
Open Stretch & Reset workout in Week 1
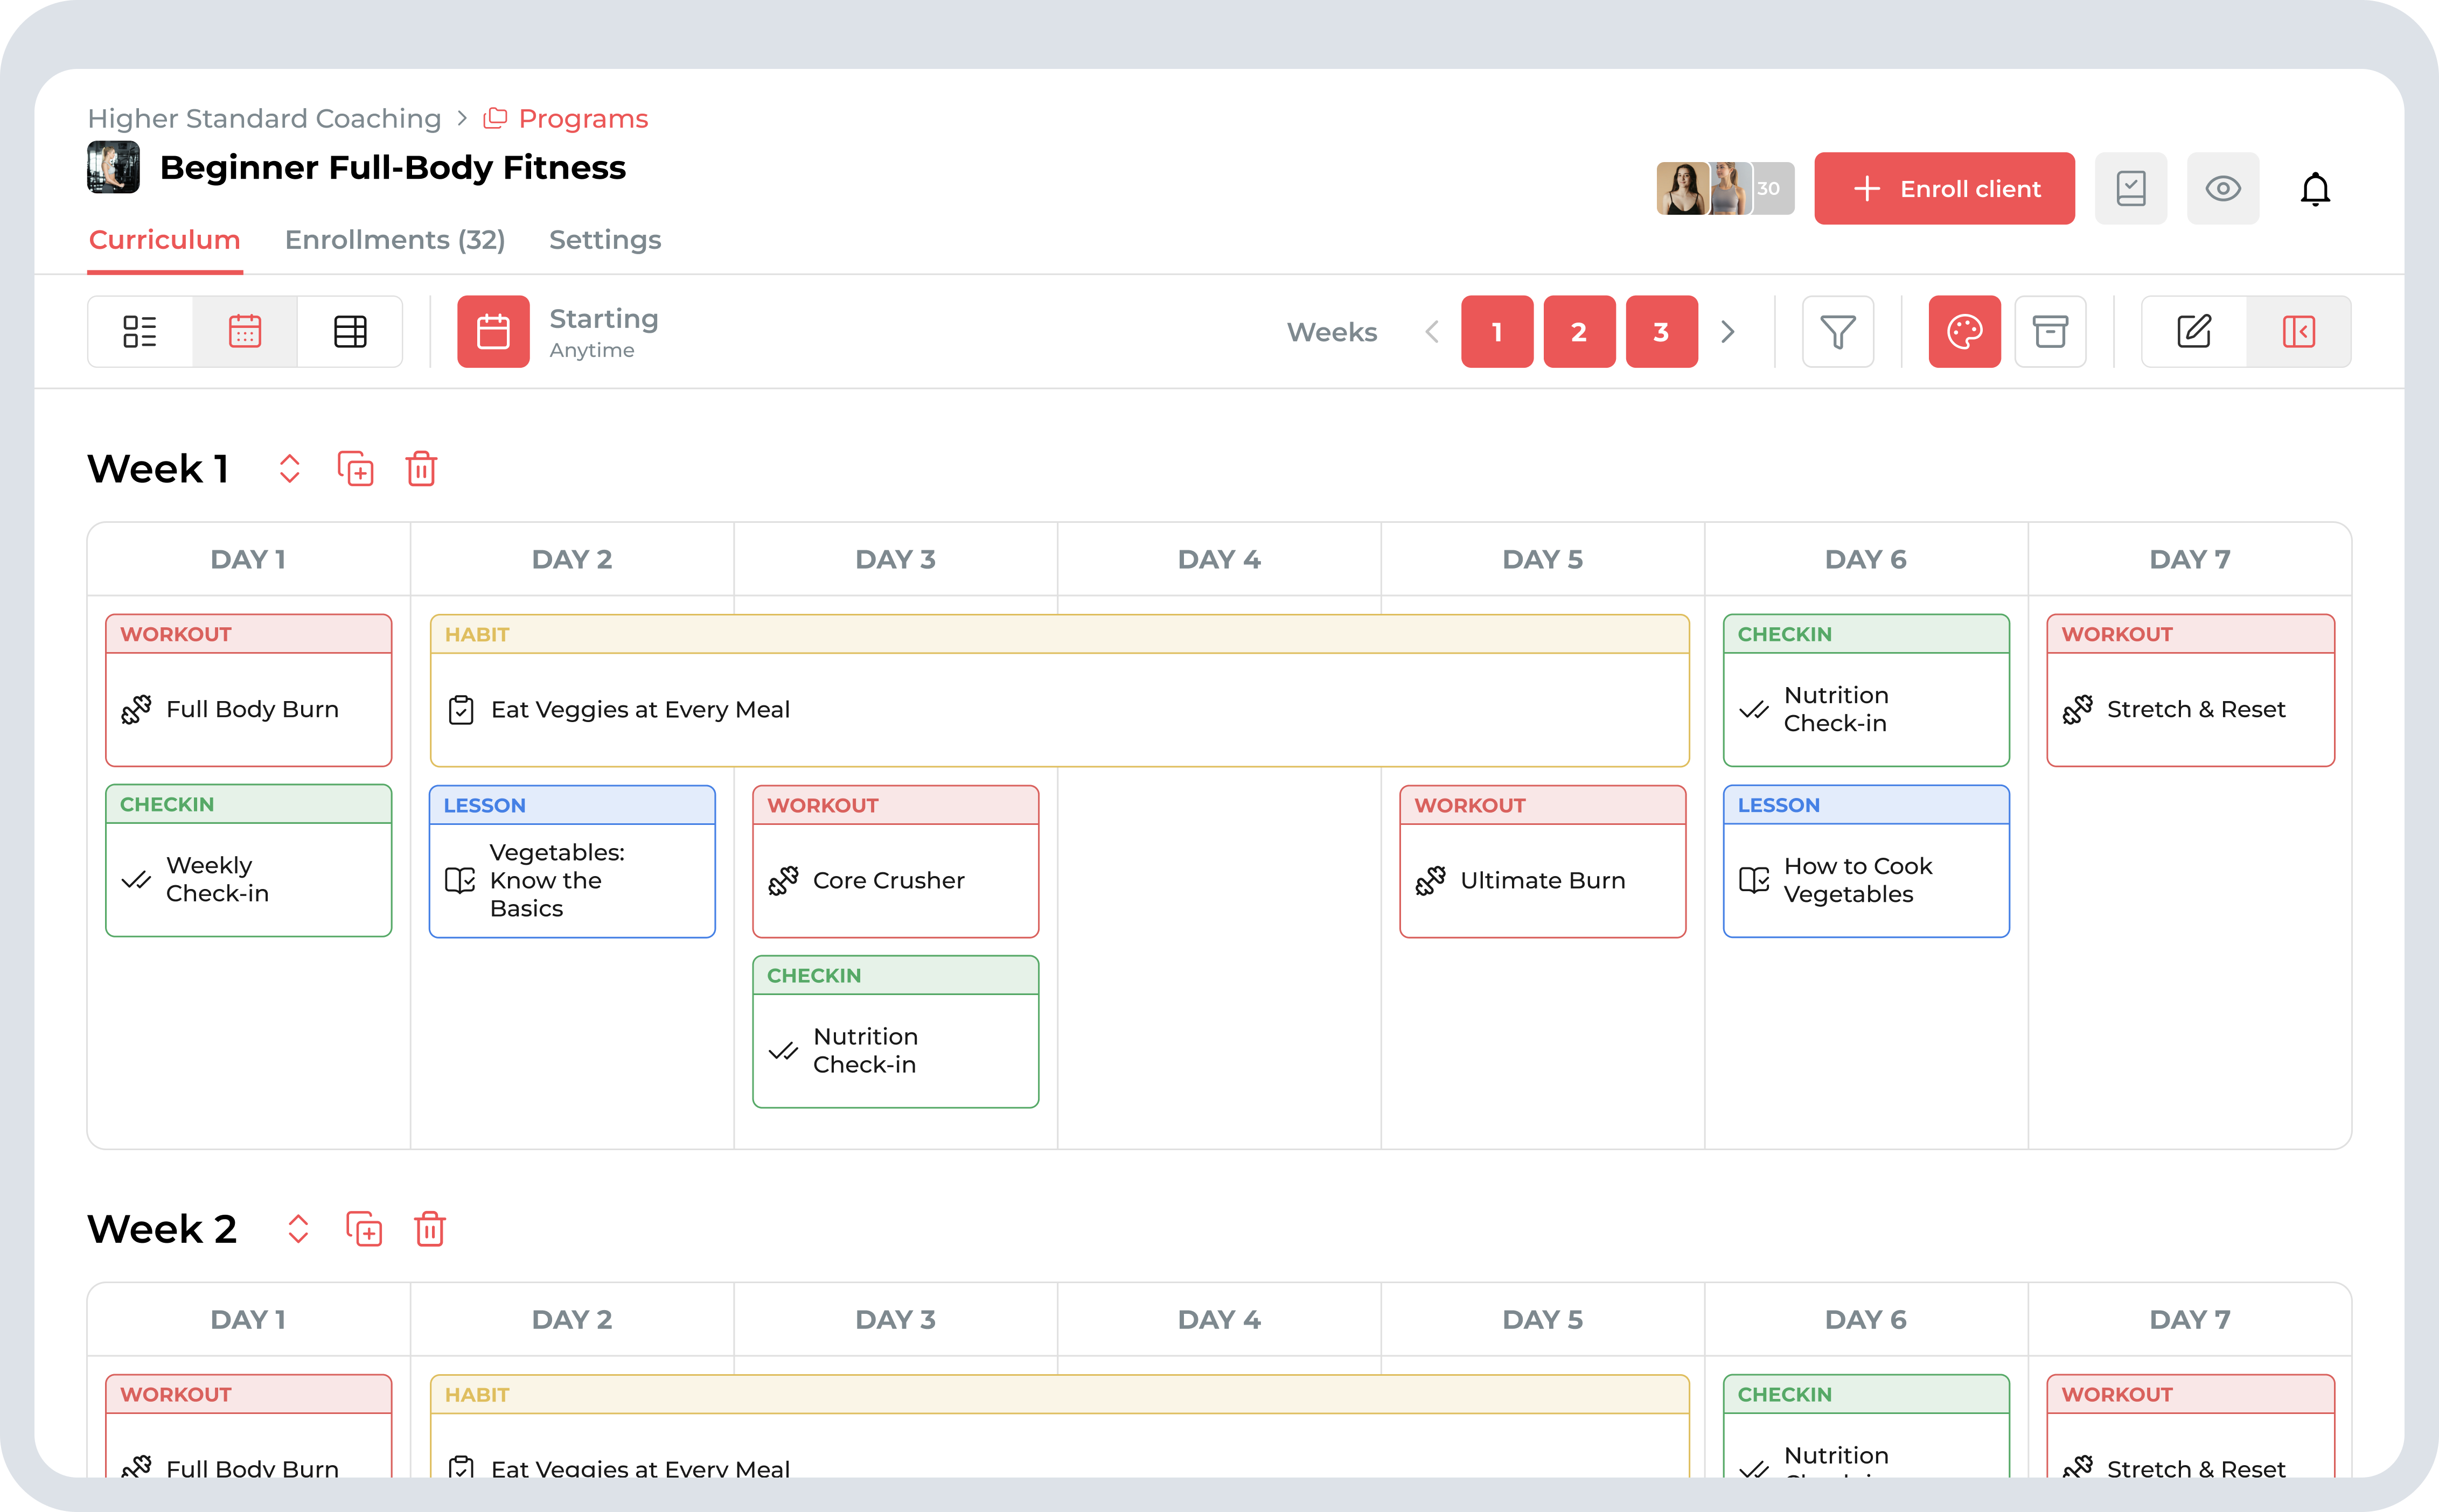2191,690
